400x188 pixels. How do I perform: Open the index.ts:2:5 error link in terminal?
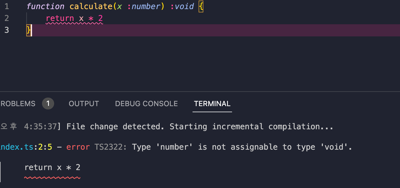pos(26,147)
